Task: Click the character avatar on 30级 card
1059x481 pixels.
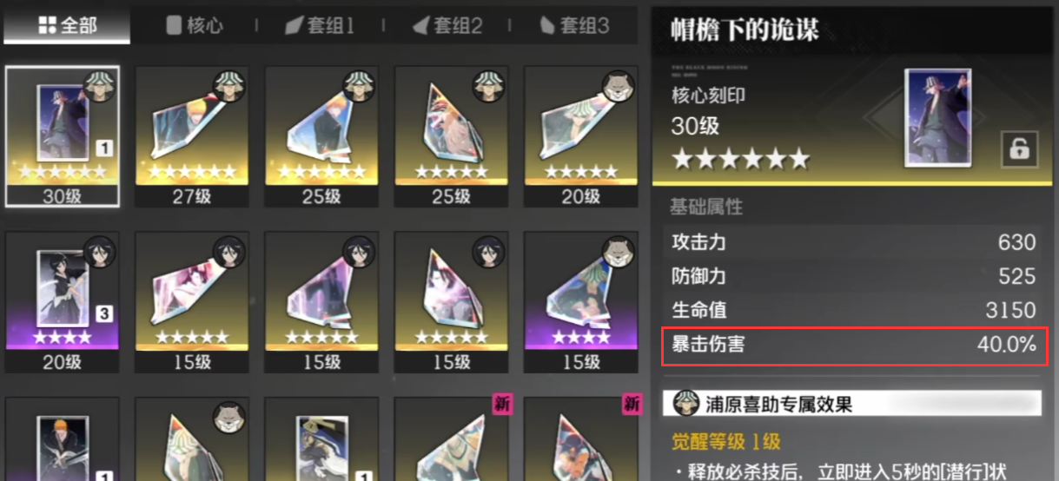Action: [101, 86]
